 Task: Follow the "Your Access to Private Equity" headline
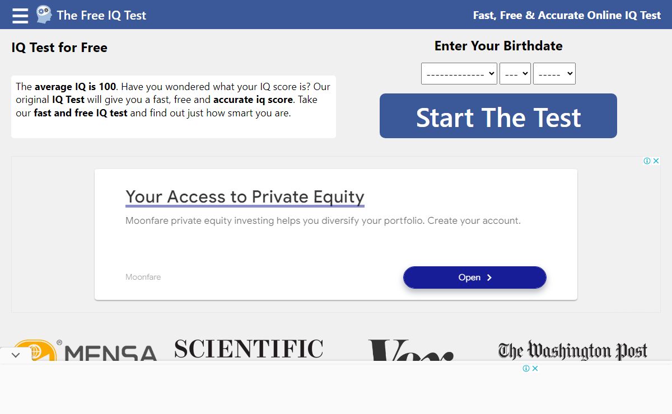pos(245,197)
